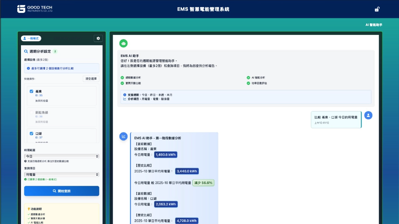
Task: Click the time range dropdown stepper arrows
Action: [x=96, y=156]
